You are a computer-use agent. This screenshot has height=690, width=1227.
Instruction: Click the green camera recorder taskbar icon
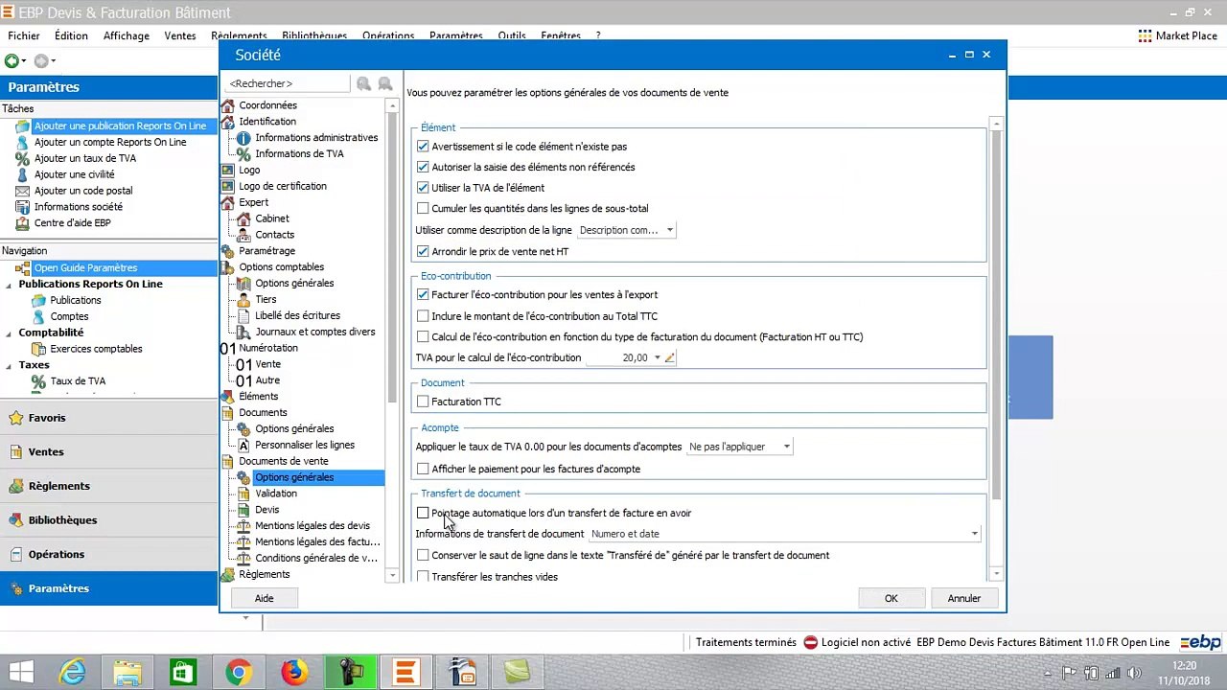pos(350,672)
